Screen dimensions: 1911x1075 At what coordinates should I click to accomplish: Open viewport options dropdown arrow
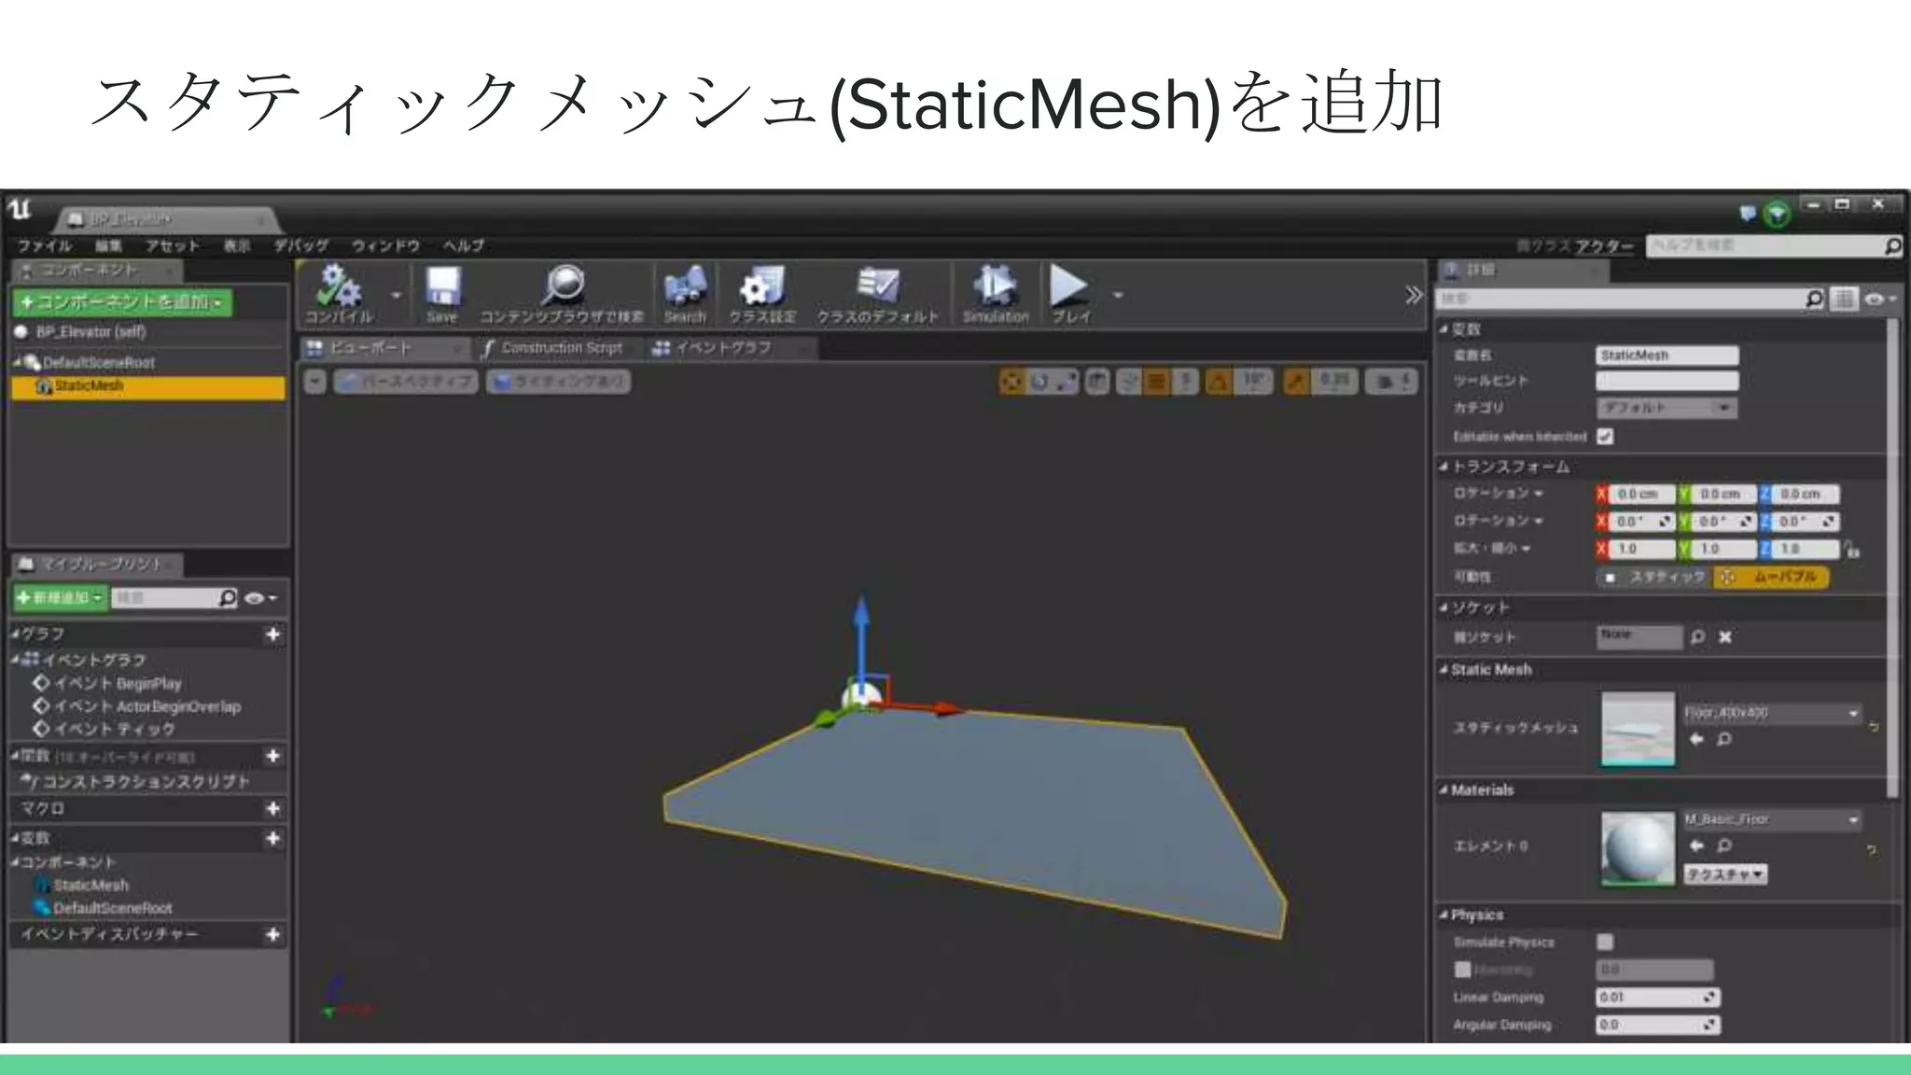pos(315,382)
